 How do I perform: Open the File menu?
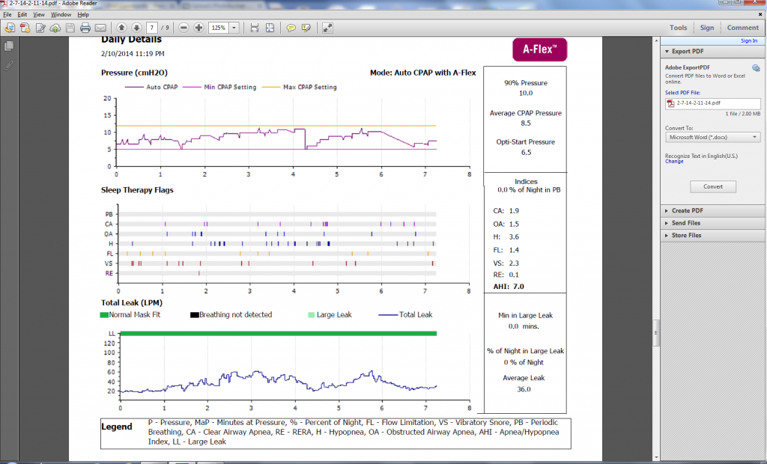(7, 15)
